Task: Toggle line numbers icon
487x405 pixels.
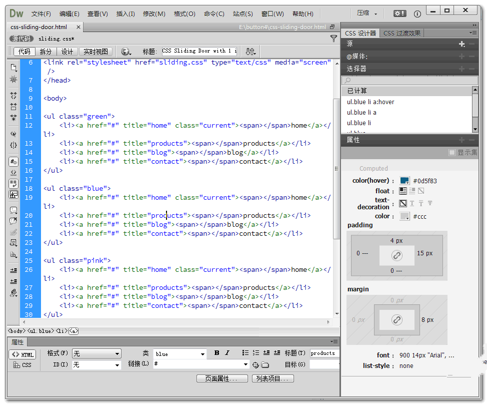Action: click(x=13, y=162)
